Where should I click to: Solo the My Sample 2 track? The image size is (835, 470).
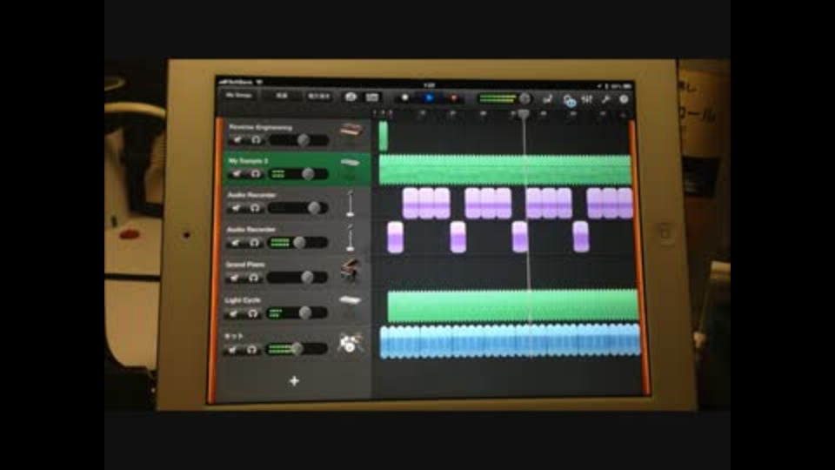pos(256,174)
